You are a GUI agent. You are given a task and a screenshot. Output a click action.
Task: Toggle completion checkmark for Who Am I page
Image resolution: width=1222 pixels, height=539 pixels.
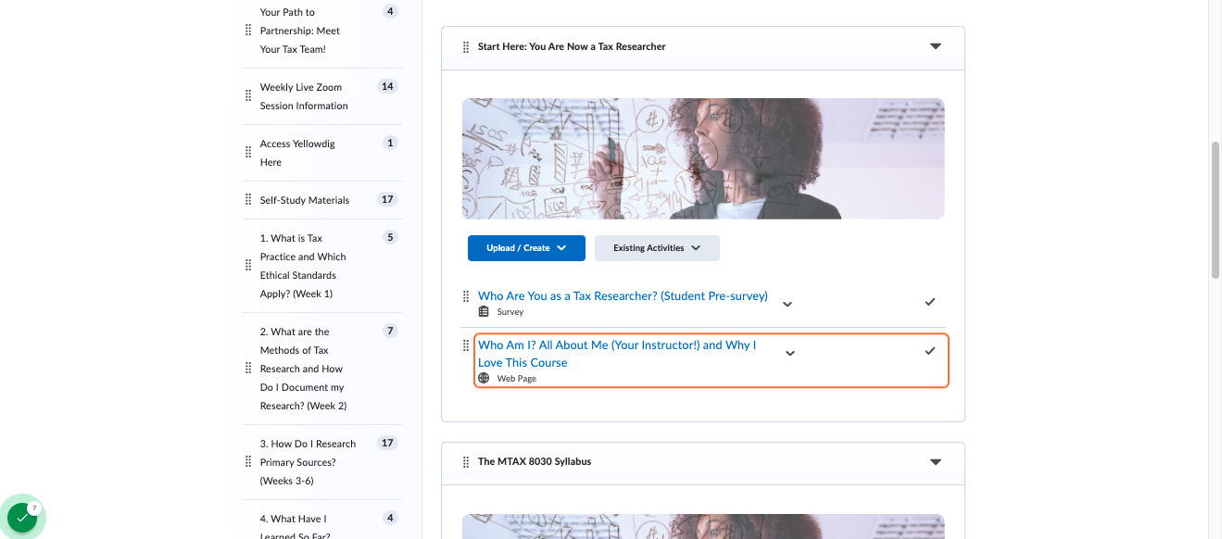click(930, 351)
